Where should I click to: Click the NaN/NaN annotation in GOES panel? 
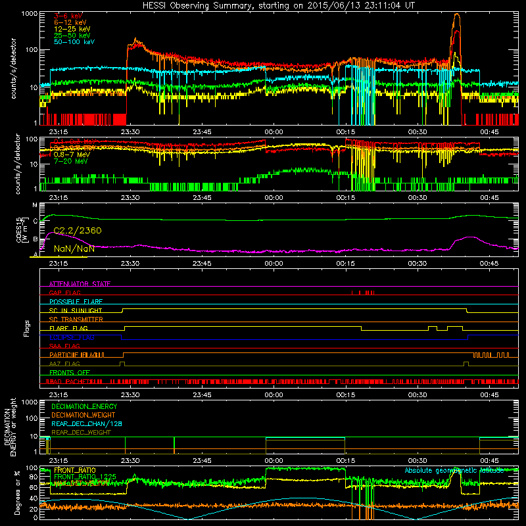[x=74, y=249]
